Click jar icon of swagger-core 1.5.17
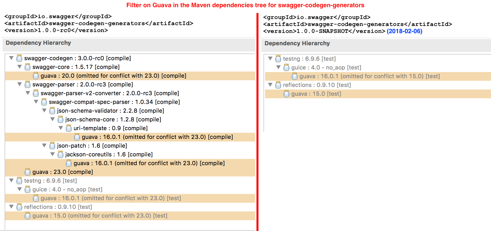 click(x=28, y=67)
